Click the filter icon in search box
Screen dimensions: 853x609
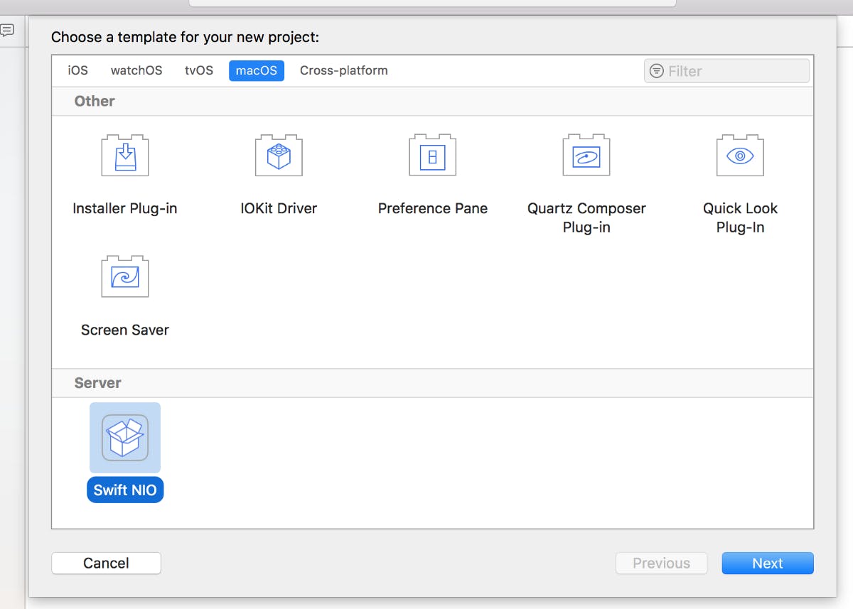coord(657,71)
